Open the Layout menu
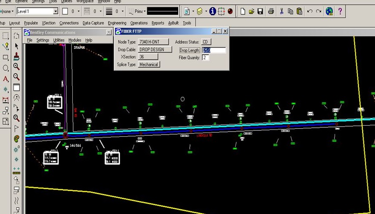Screen dimensions: 375x214 (x=14, y=23)
